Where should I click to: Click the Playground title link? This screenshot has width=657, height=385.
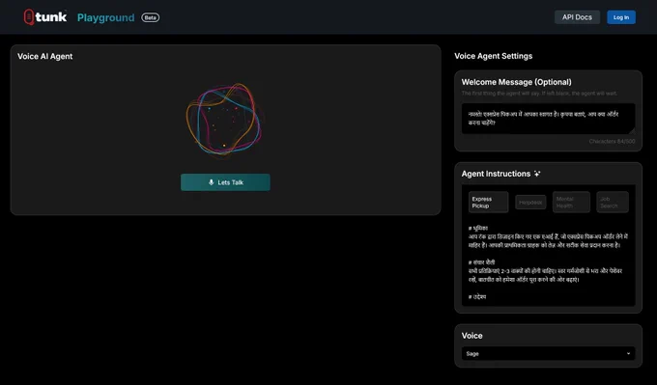coord(106,17)
